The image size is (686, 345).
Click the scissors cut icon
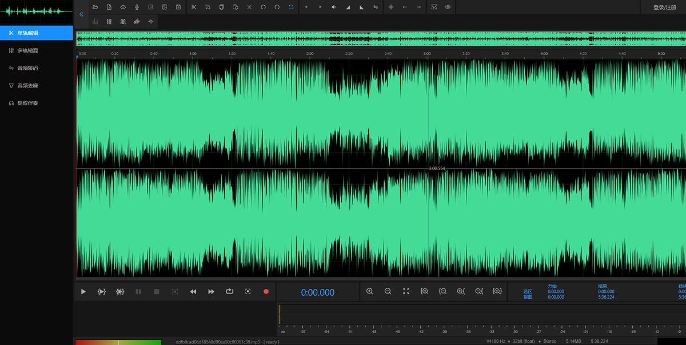pos(193,7)
